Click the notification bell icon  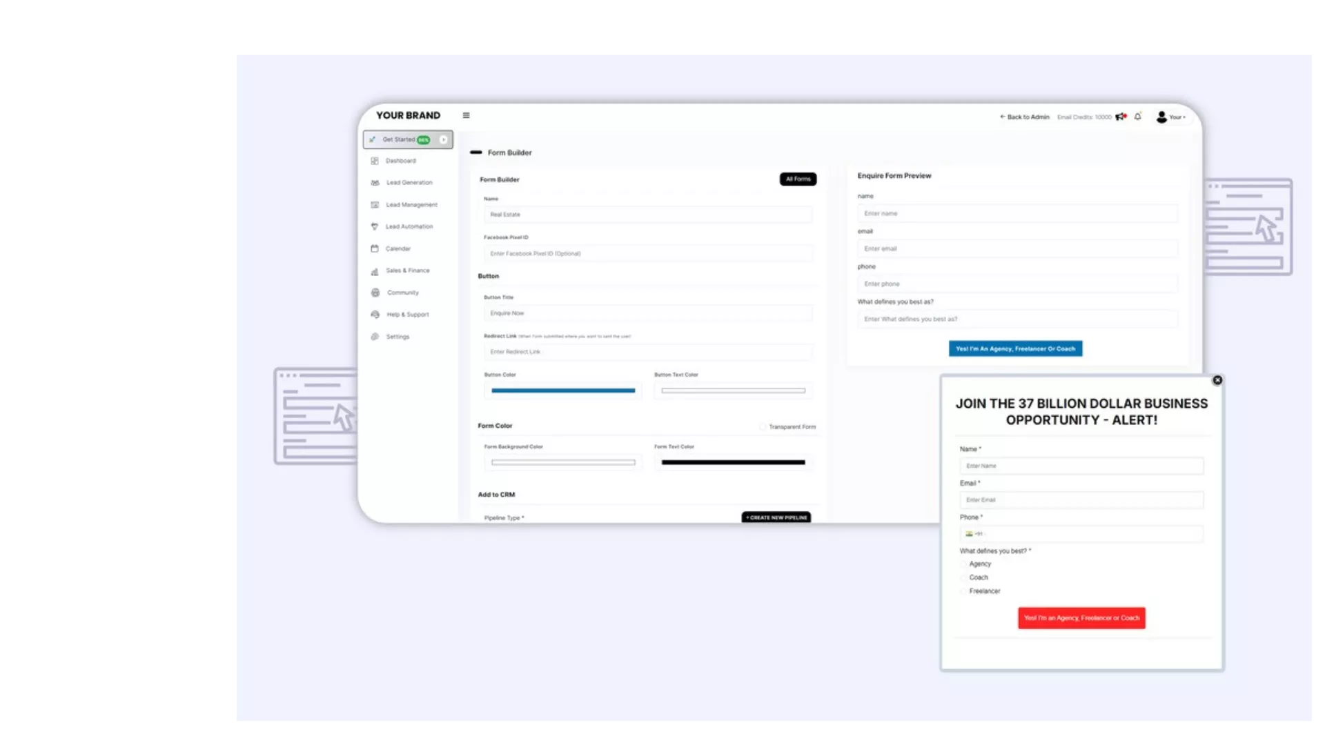point(1137,117)
